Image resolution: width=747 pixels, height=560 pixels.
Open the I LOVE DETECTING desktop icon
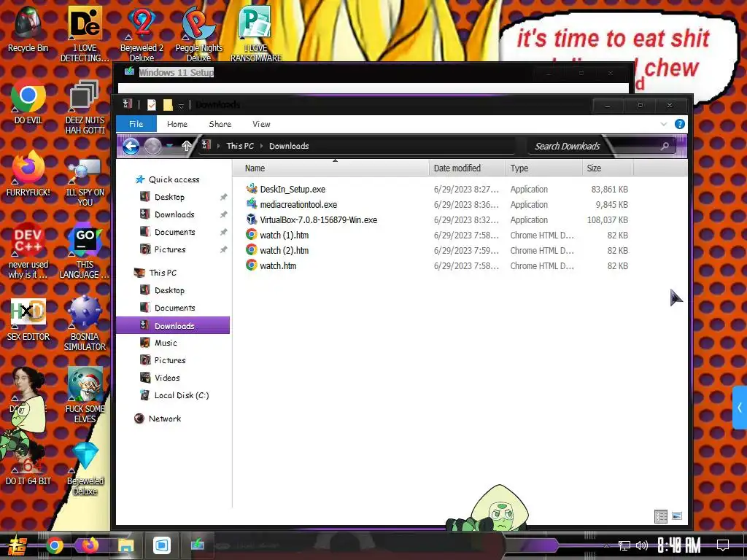point(85,34)
